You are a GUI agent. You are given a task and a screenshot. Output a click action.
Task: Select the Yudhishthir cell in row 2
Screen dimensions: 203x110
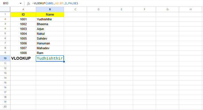point(50,19)
